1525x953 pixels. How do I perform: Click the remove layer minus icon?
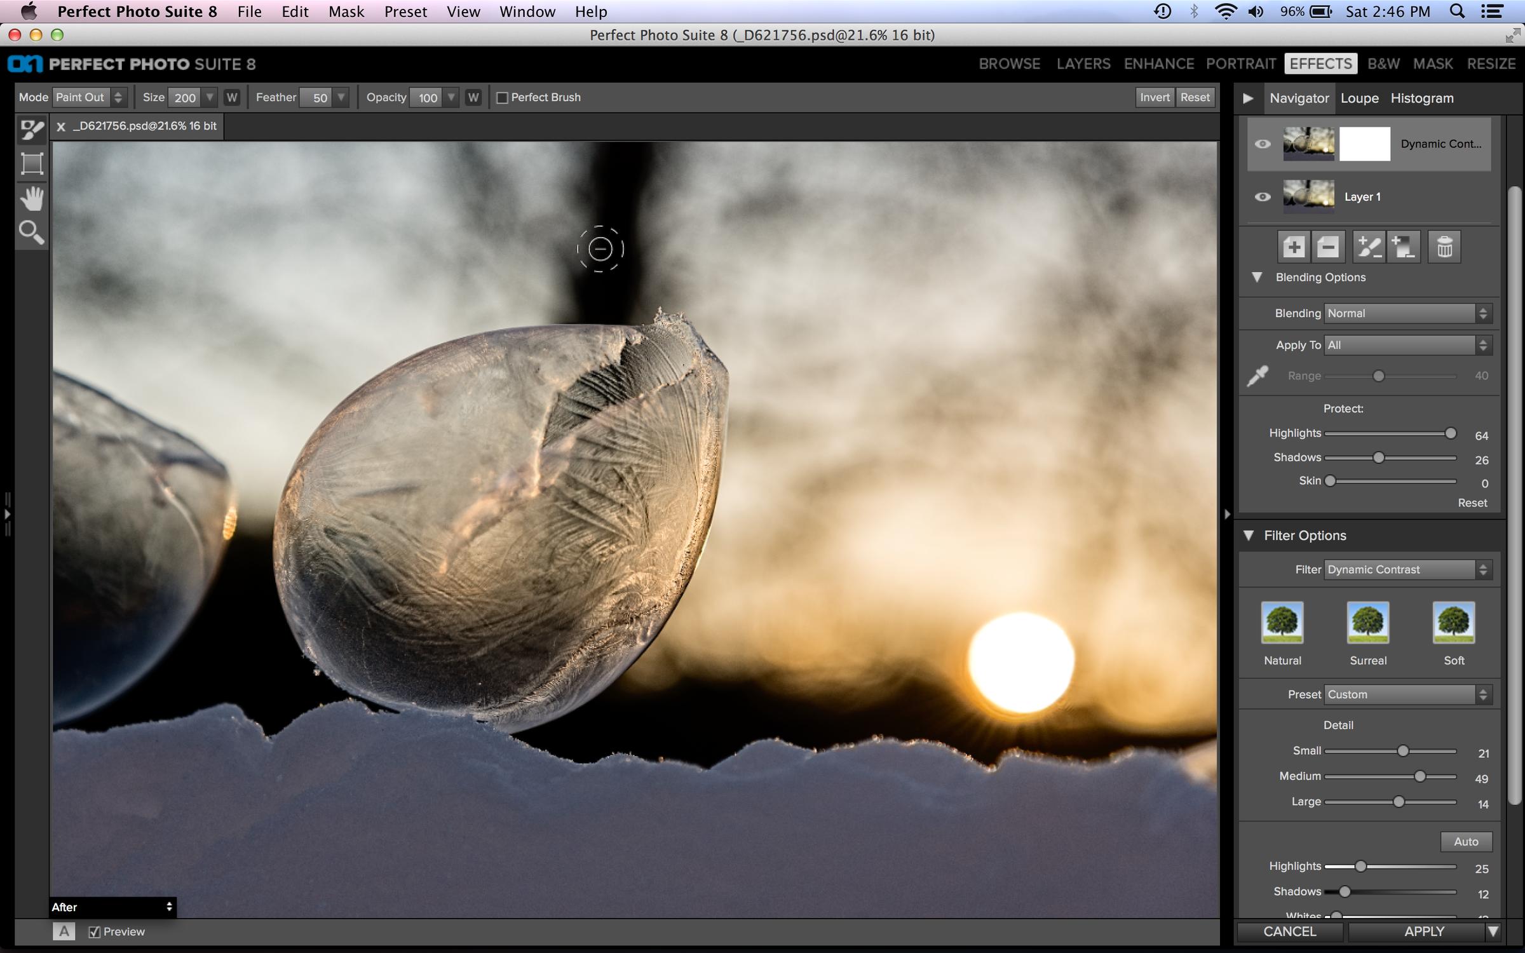[1328, 247]
